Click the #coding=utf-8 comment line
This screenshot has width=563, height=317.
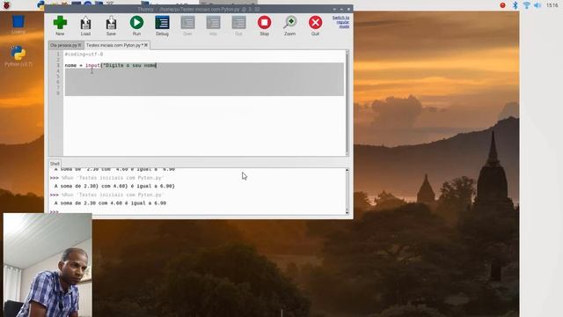[84, 55]
